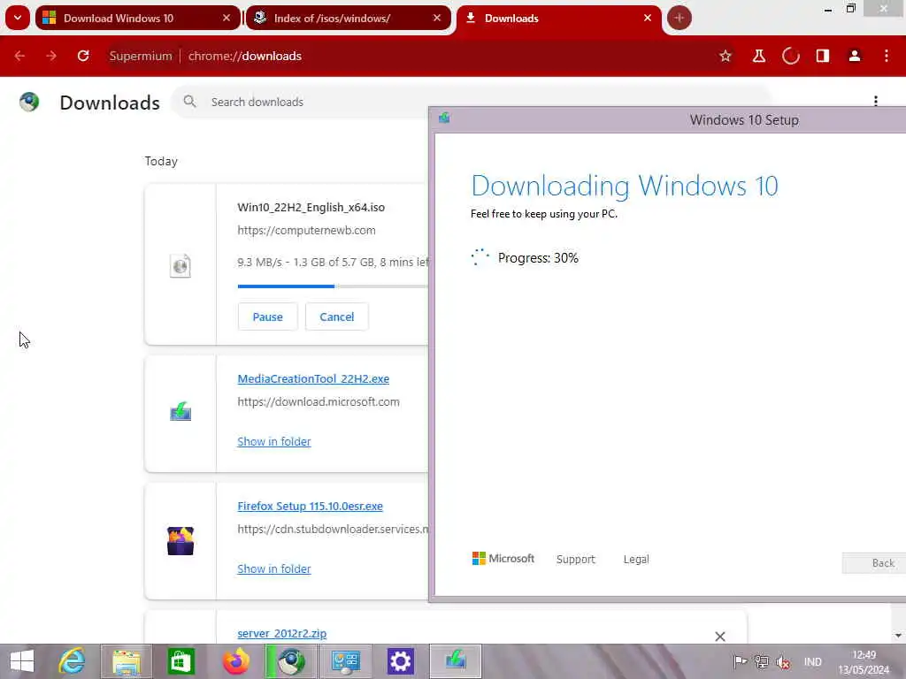
Task: Cancel the Win10_22H2_English_x64.iso download
Action: tap(337, 317)
